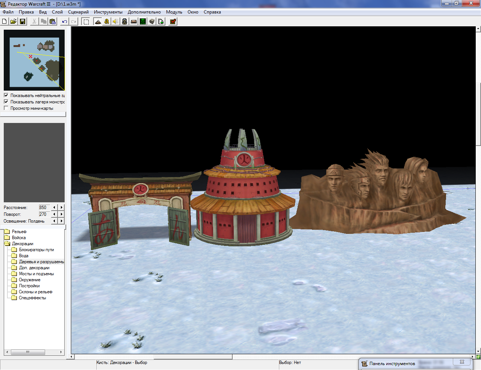Select the red round tower building doodad

point(242,188)
